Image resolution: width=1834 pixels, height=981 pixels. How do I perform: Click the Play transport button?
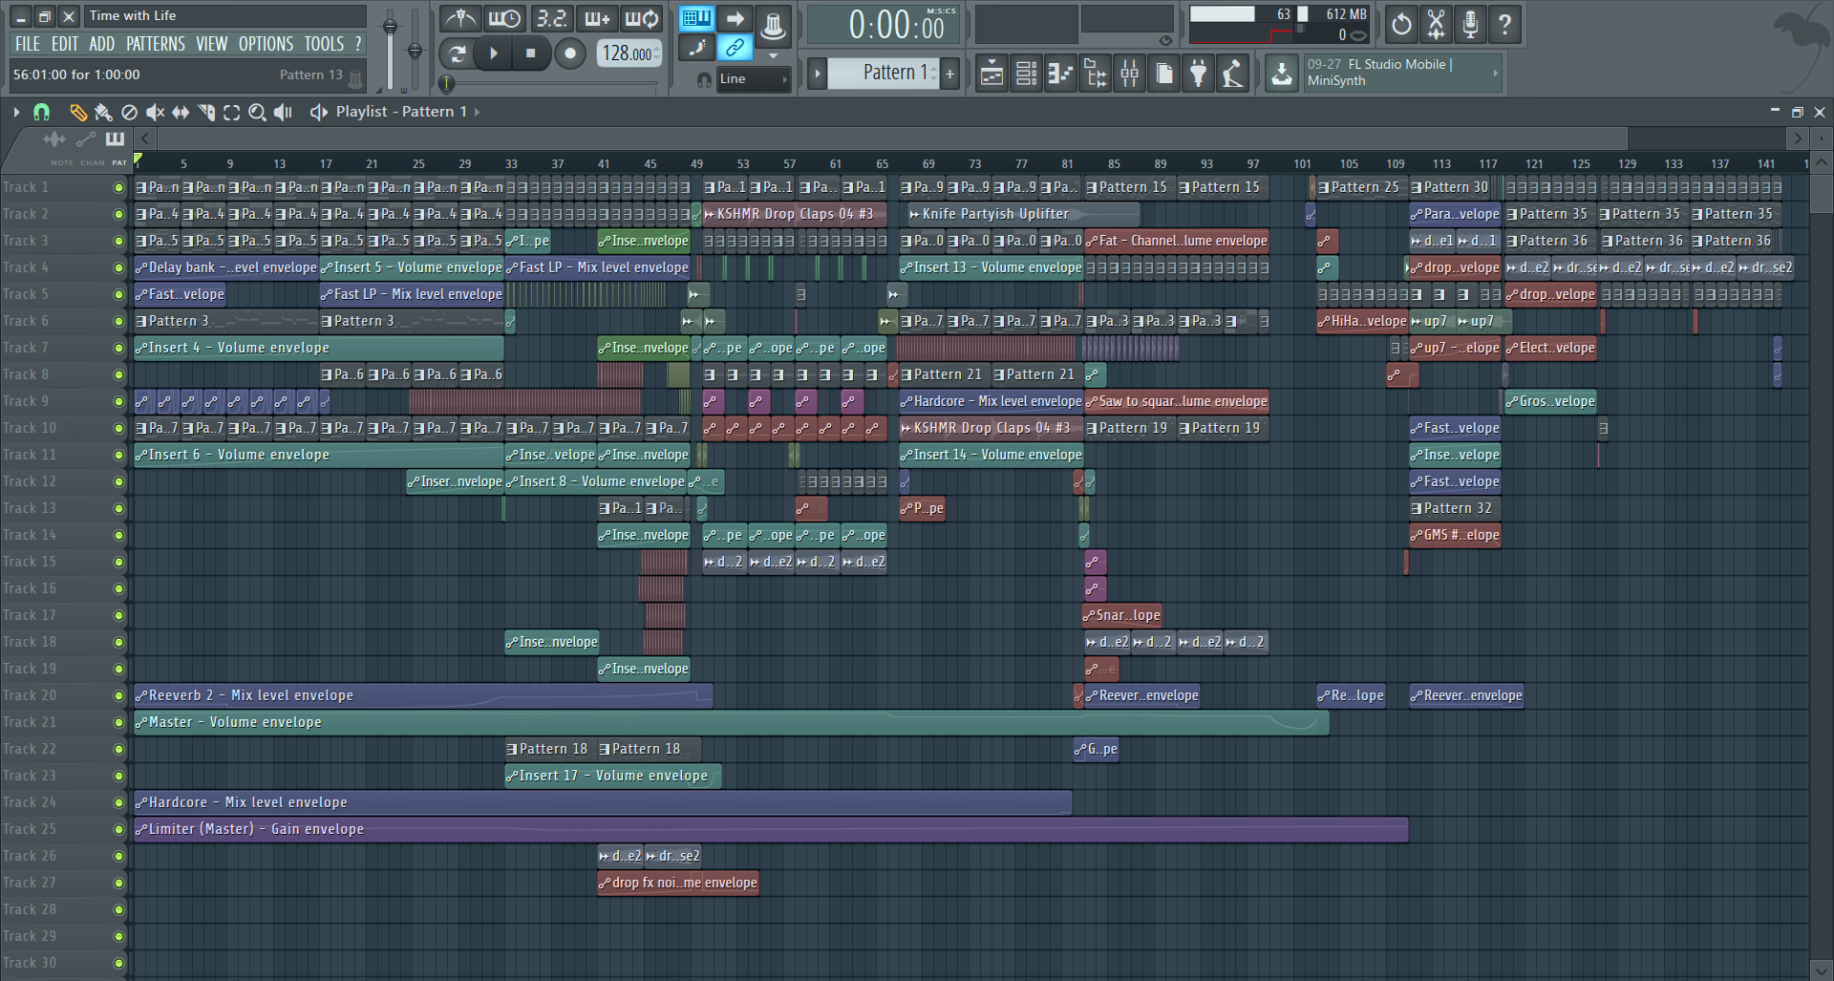[x=494, y=53]
